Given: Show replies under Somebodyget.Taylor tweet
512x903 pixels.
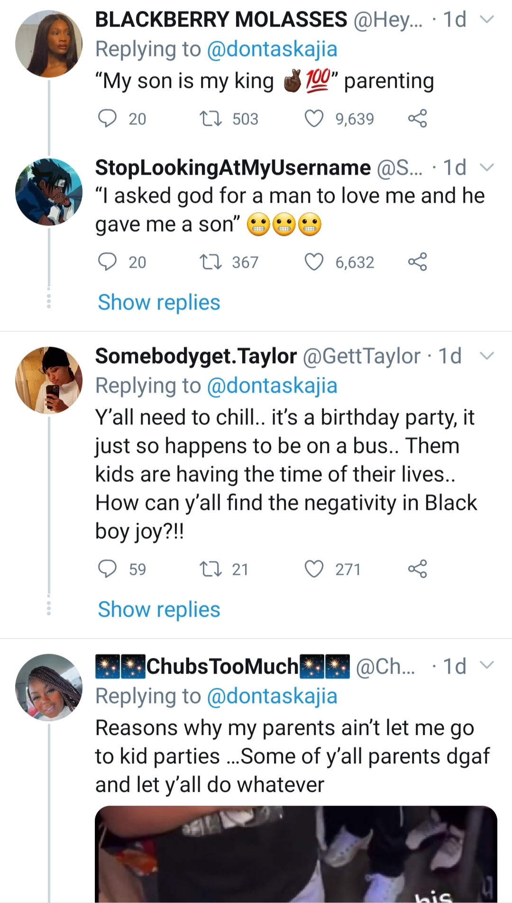Looking at the screenshot, I should (159, 610).
